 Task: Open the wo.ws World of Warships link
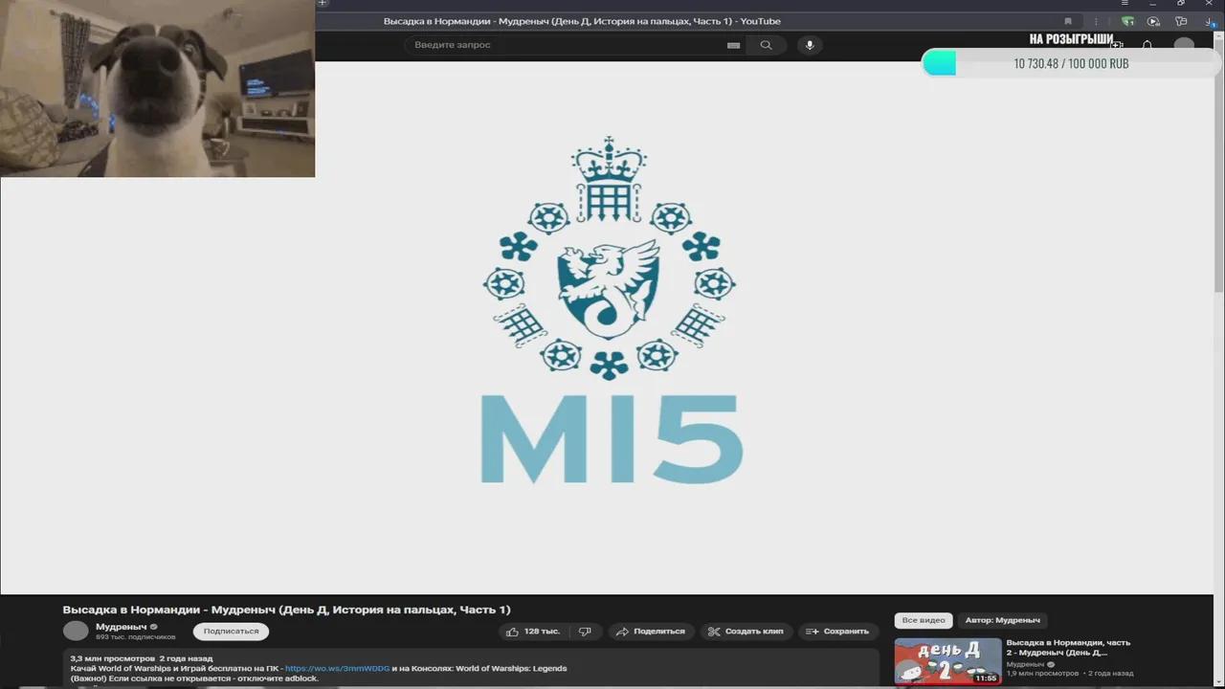(x=337, y=668)
